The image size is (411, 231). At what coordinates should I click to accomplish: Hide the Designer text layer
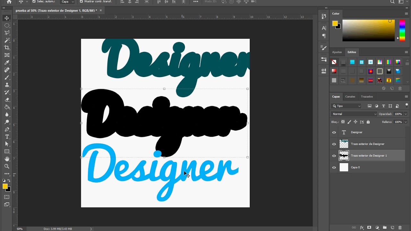[x=334, y=132]
